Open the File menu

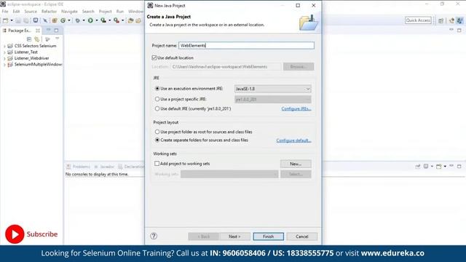pos(5,12)
